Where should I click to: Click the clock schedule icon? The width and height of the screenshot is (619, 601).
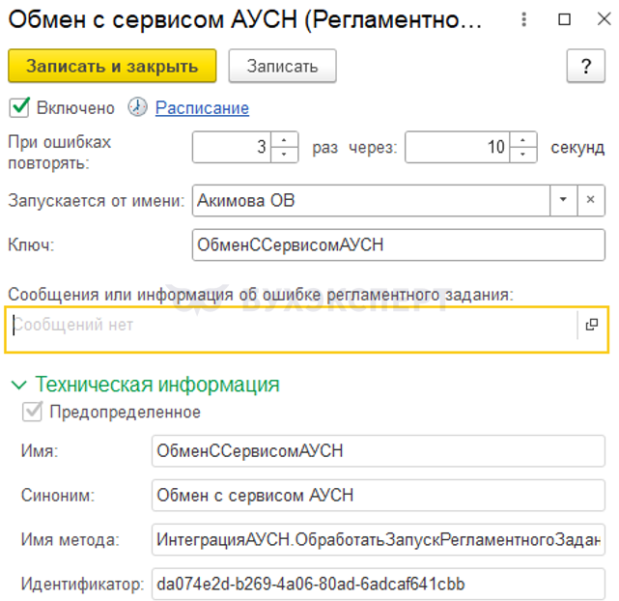[137, 107]
